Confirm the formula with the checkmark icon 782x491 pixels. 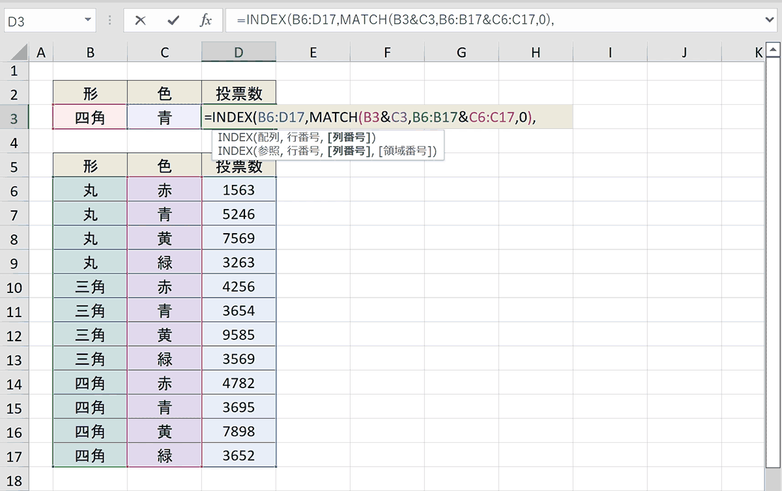point(173,21)
